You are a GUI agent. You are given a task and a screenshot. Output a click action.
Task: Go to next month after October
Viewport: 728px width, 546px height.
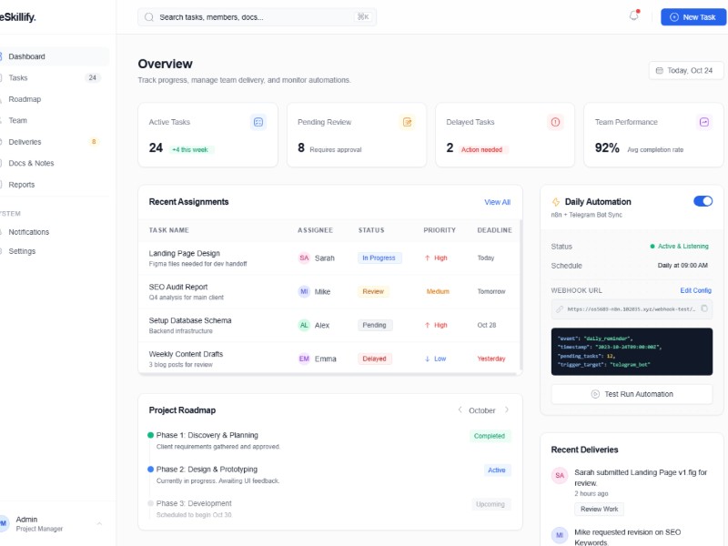507,410
